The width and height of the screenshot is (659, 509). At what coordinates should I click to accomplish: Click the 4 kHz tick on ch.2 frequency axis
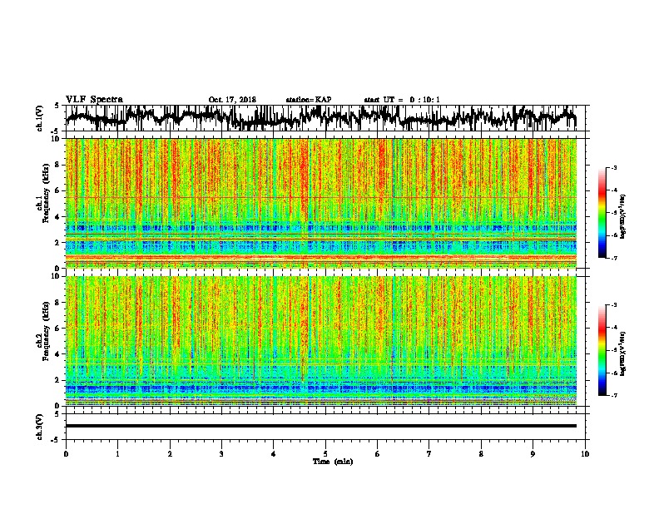(x=59, y=354)
